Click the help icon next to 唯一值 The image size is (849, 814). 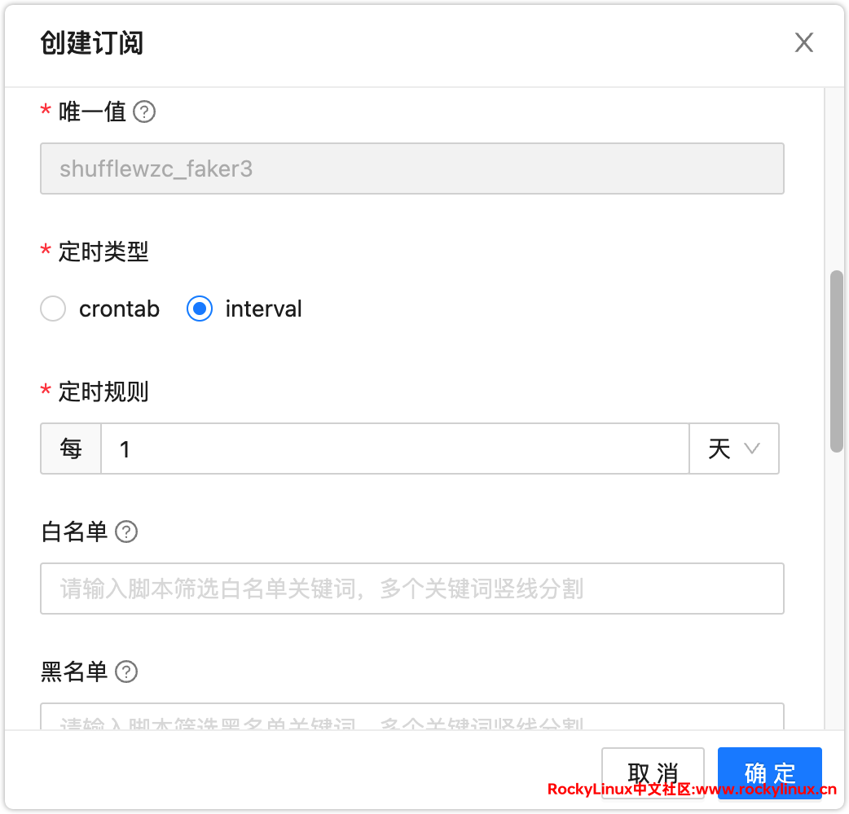pyautogui.click(x=144, y=112)
